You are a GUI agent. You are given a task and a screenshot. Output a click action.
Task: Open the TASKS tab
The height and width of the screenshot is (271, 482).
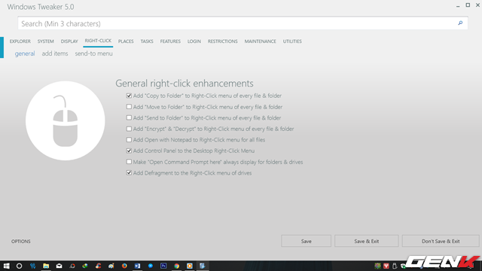tap(147, 41)
